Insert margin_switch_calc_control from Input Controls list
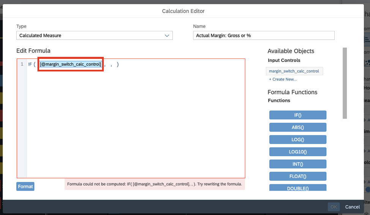370x215 pixels. click(294, 71)
